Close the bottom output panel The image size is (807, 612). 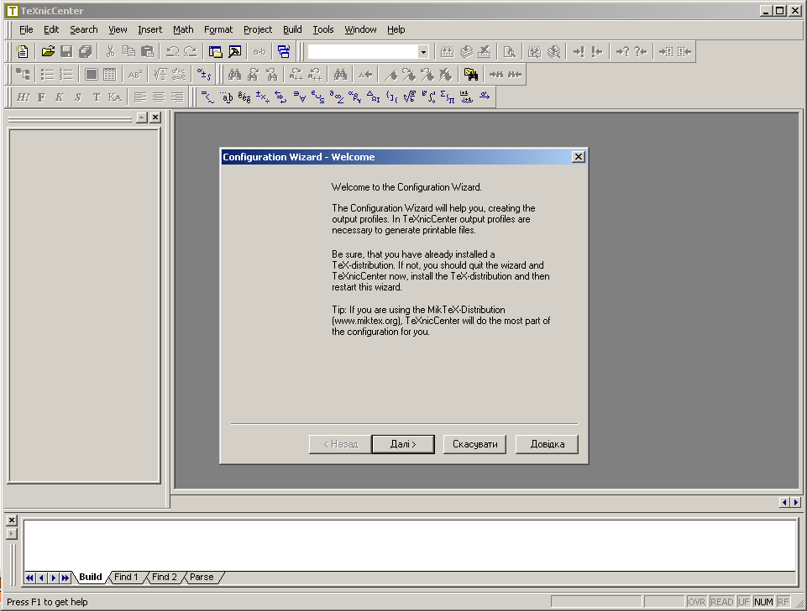click(x=12, y=520)
